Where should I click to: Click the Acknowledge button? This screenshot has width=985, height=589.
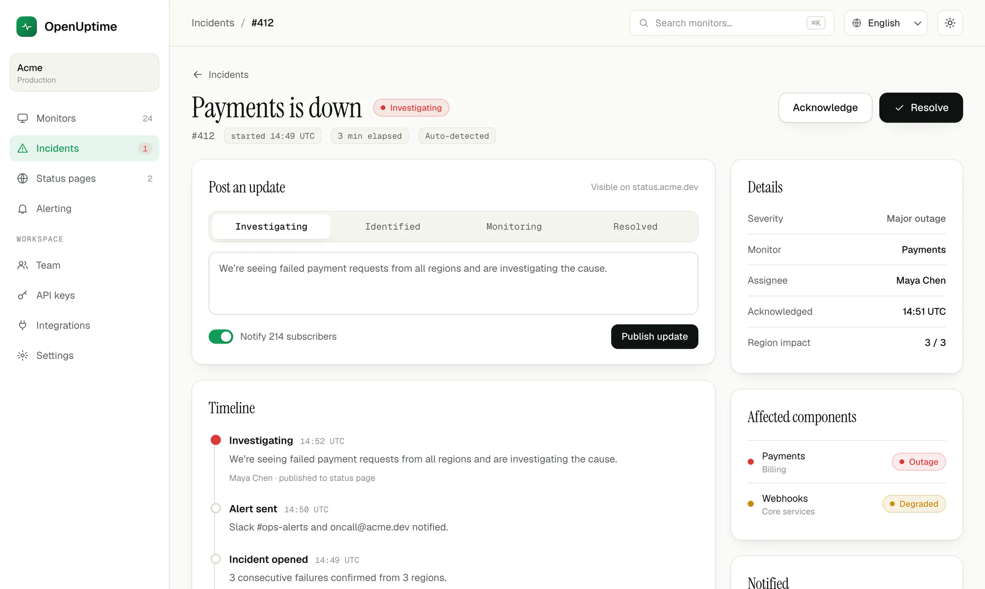click(825, 108)
